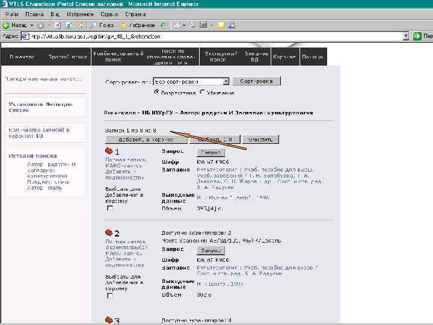Click Добавить в корзину button
Image resolution: width=433 pixels, height=325 pixels.
[x=146, y=139]
